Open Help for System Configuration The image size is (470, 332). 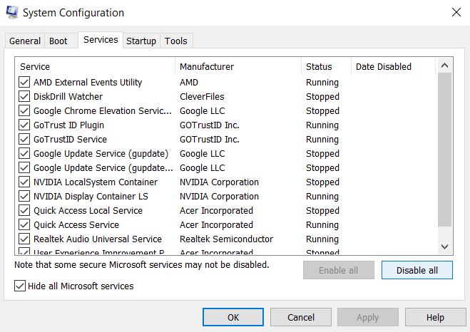point(435,317)
